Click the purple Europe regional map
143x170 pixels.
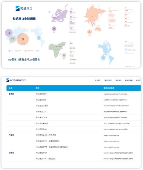coord(59,14)
